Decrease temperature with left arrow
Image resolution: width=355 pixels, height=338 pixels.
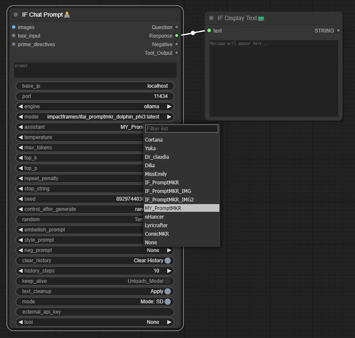pos(21,137)
